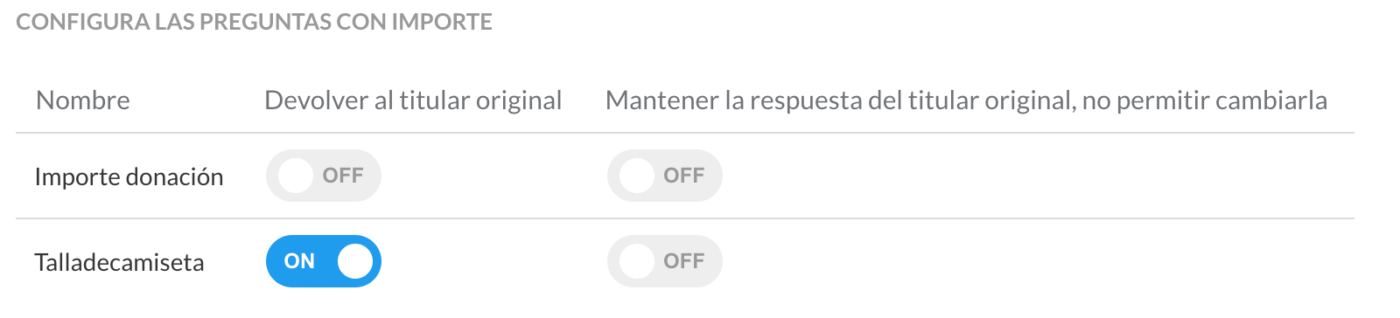This screenshot has width=1400, height=318.
Task: Click the knob of Talladecamiseta's Mantener switch
Action: click(636, 261)
